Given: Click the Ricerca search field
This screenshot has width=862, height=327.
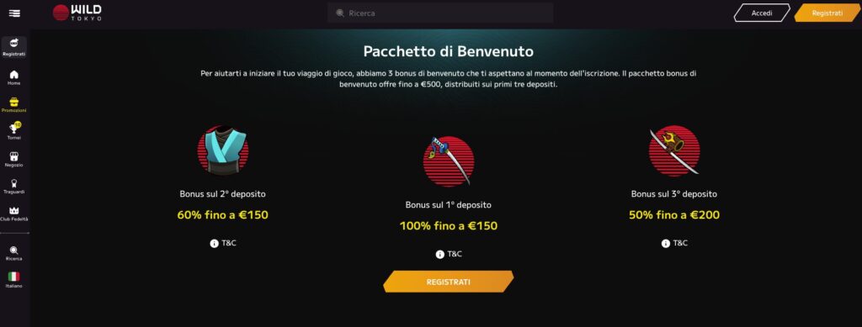Looking at the screenshot, I should click(x=440, y=13).
